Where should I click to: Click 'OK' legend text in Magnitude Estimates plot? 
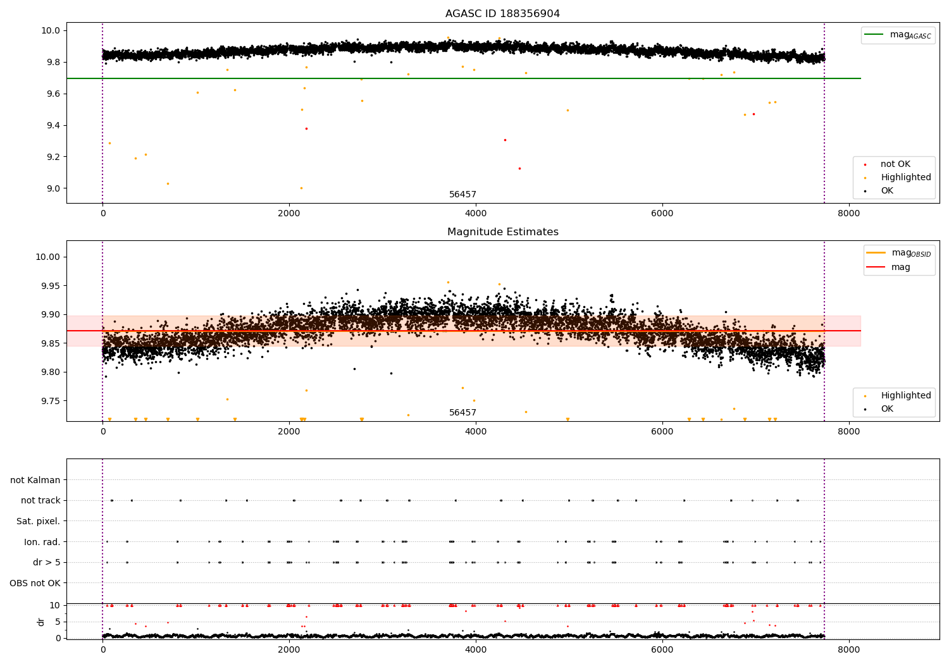(x=887, y=409)
